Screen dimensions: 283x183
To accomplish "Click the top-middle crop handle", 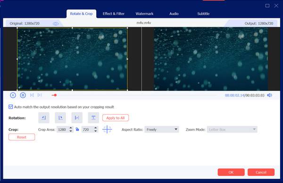I will coord(72,28).
